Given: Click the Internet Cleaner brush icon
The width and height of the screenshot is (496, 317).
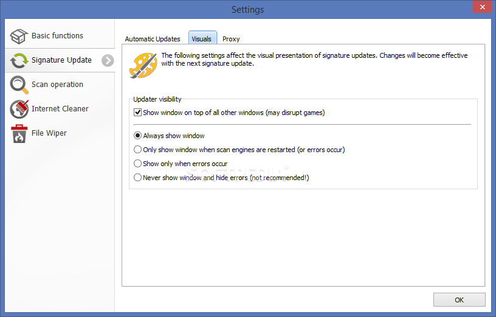Looking at the screenshot, I should [x=19, y=109].
